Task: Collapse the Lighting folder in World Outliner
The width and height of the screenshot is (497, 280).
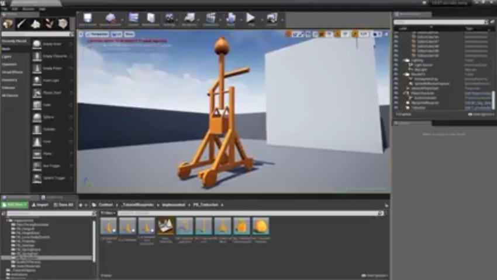Action: (405, 60)
